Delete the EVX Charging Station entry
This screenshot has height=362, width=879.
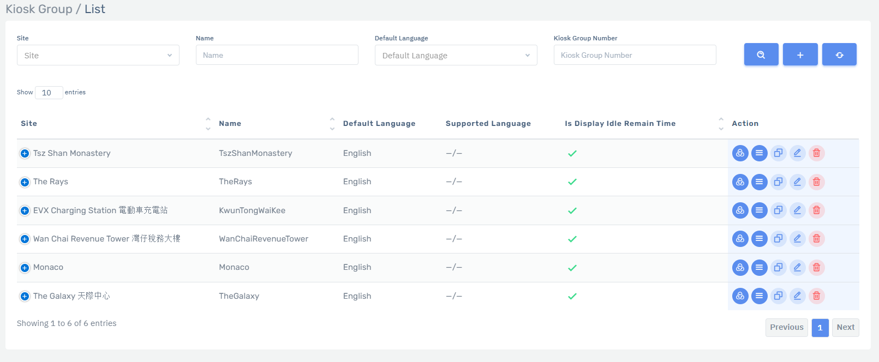coord(816,210)
